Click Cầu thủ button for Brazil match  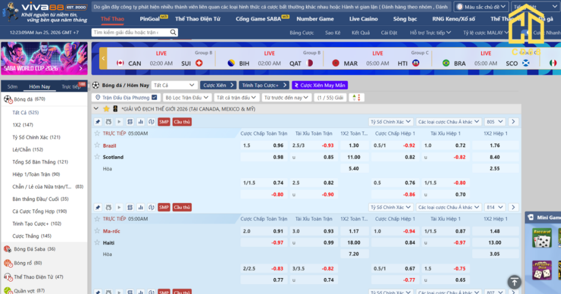(x=182, y=122)
